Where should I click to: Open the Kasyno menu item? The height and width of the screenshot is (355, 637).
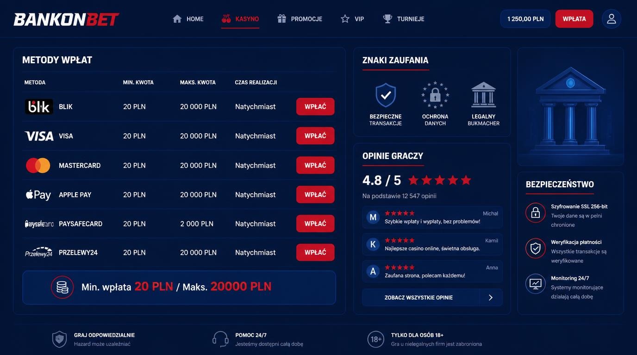click(x=240, y=19)
